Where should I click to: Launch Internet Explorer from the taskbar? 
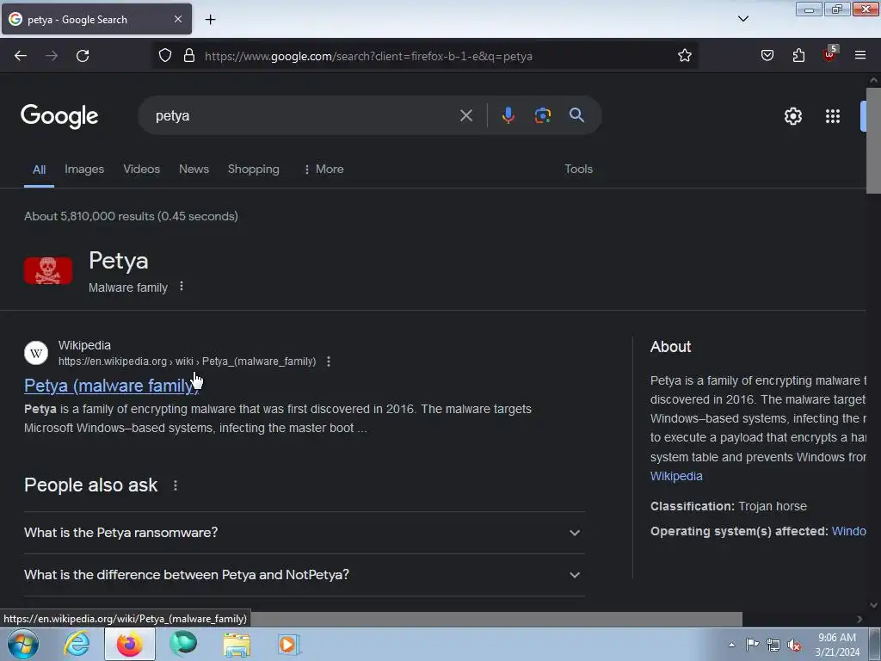77,644
